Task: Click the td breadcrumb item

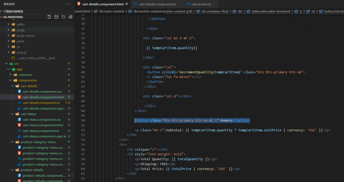Action: point(313,11)
